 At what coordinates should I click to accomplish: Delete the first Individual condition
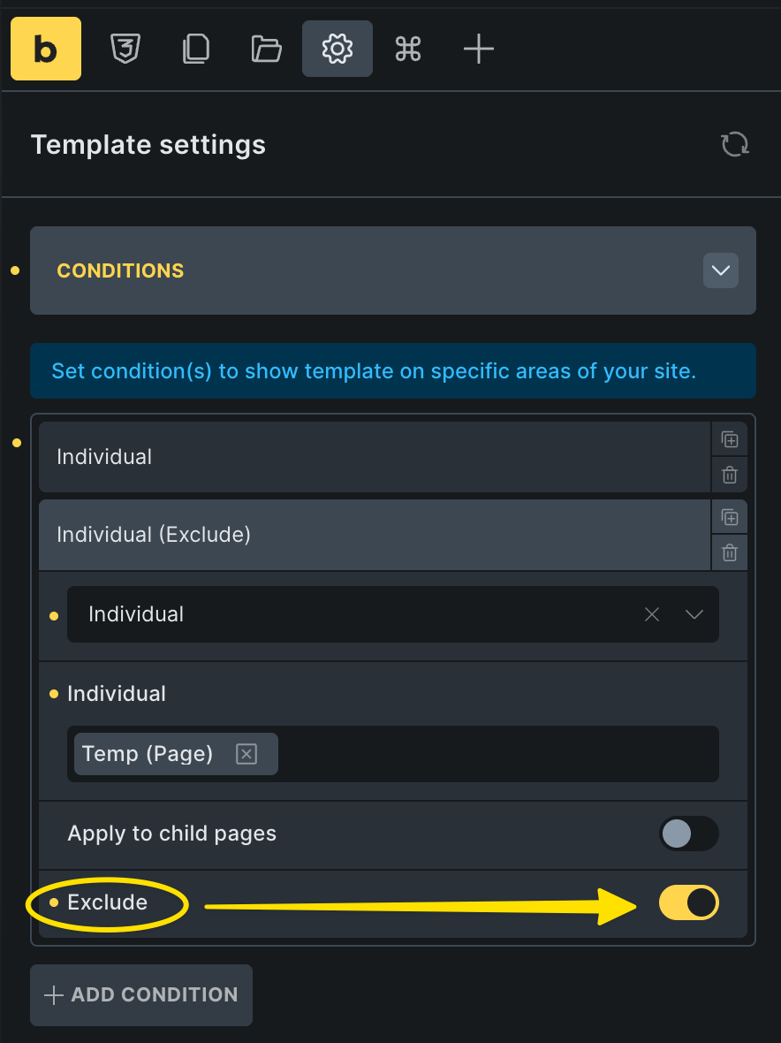click(x=730, y=475)
